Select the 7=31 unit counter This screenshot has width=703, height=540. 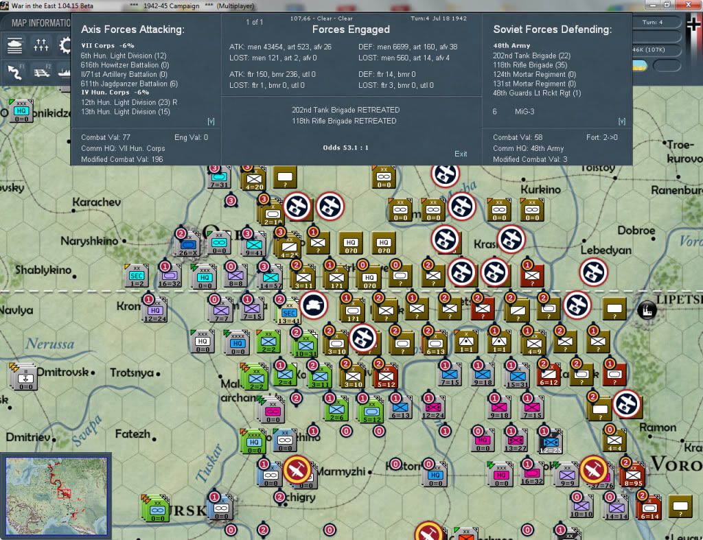click(219, 178)
